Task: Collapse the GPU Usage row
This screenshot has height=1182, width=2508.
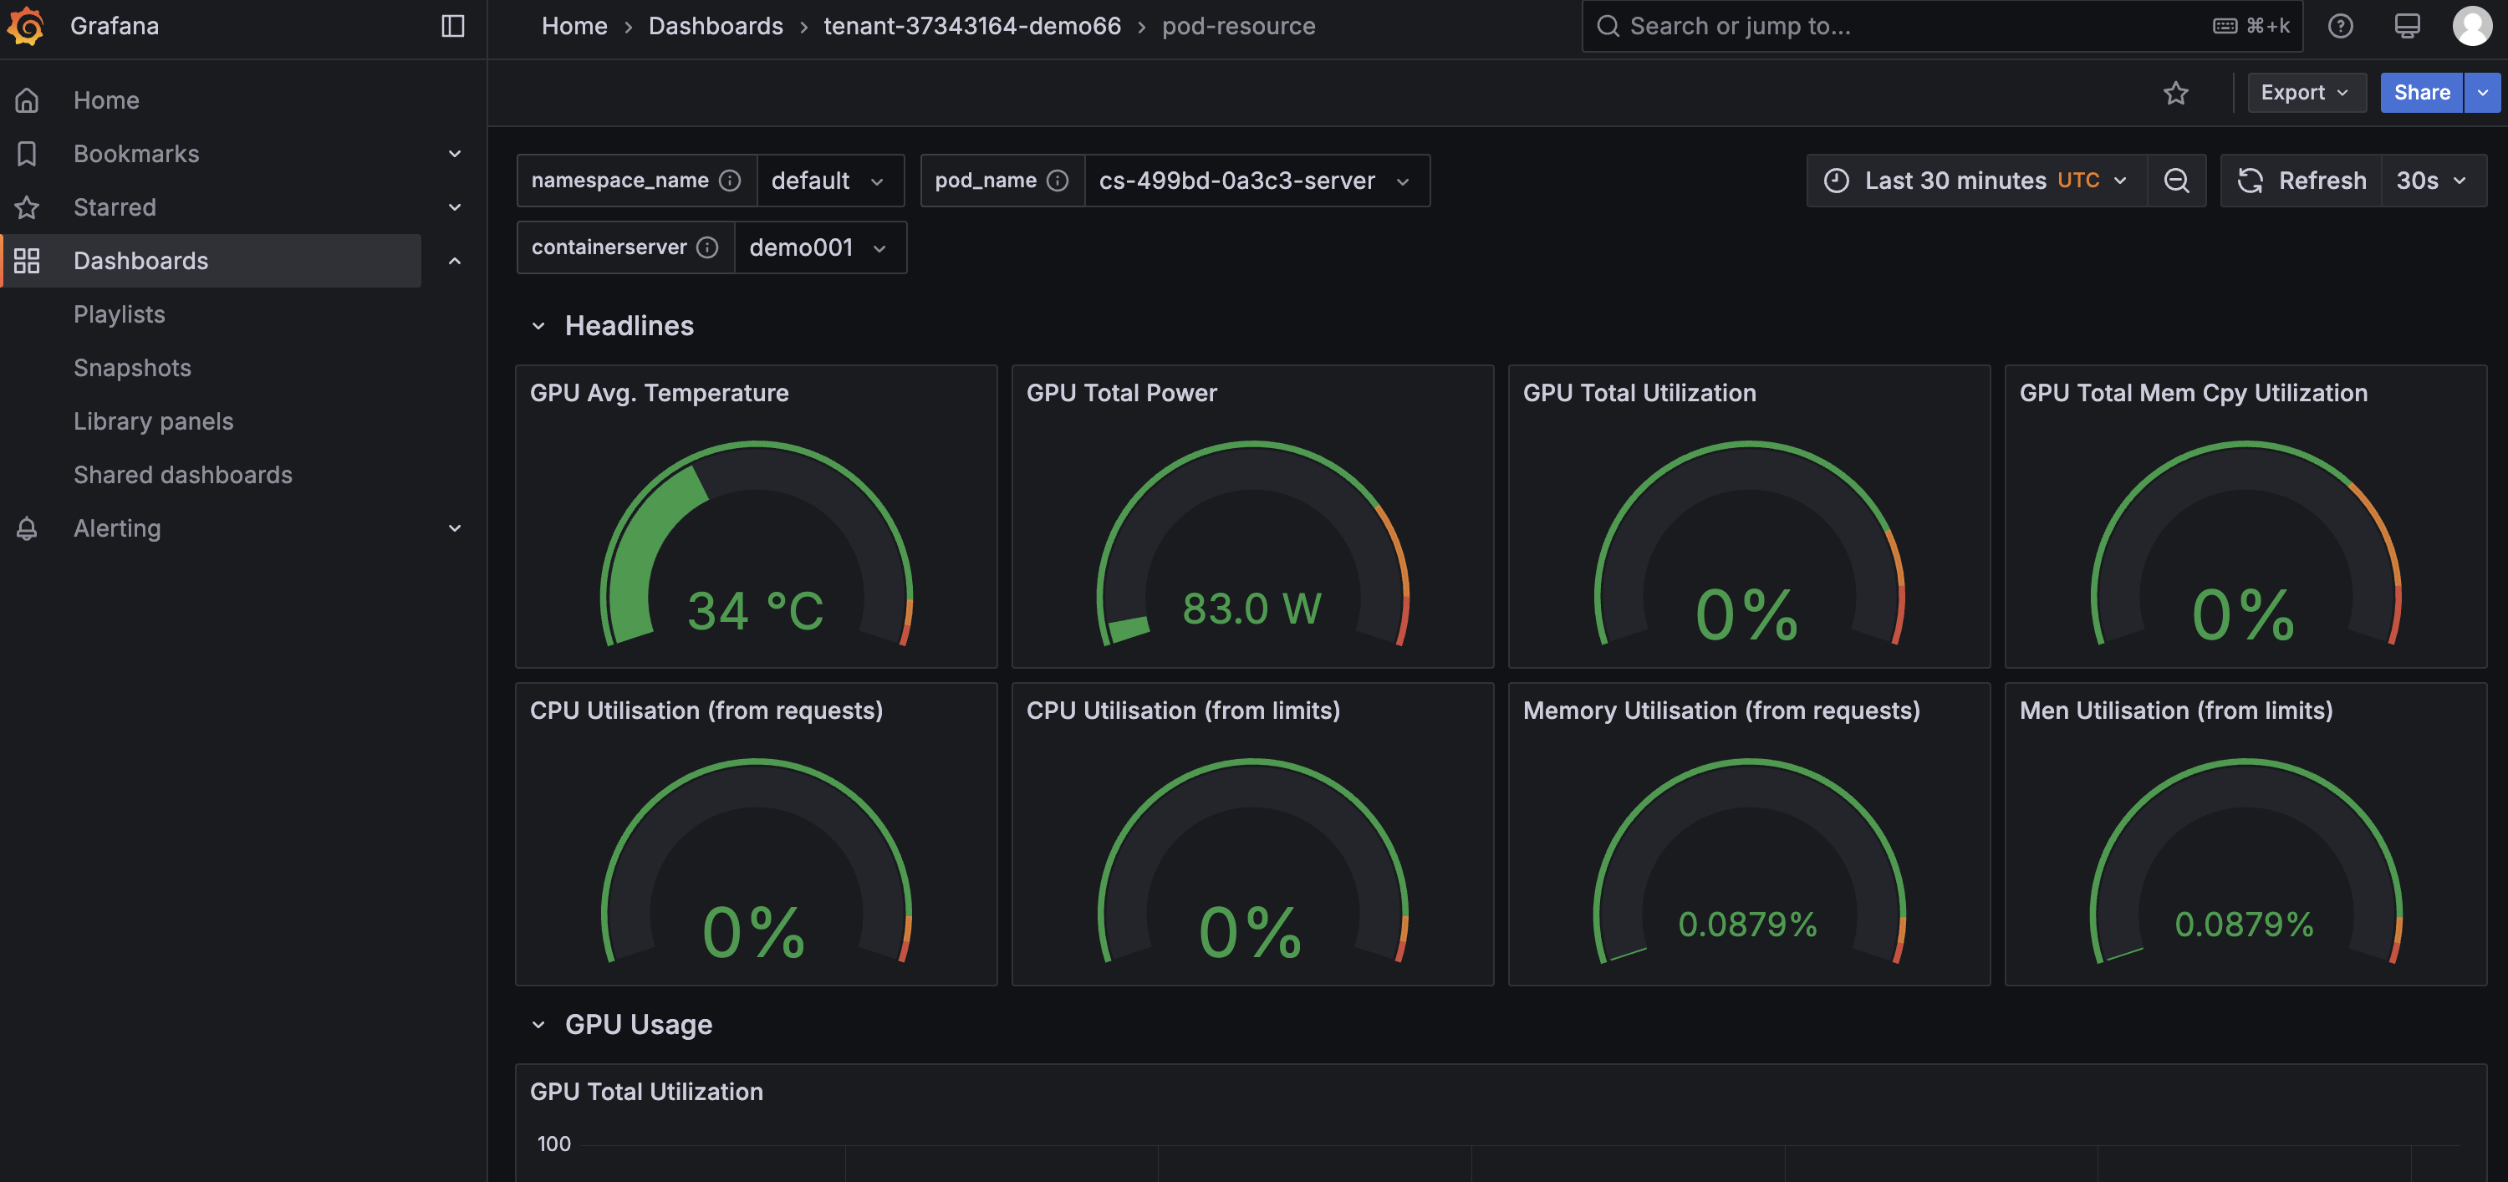Action: (538, 1024)
